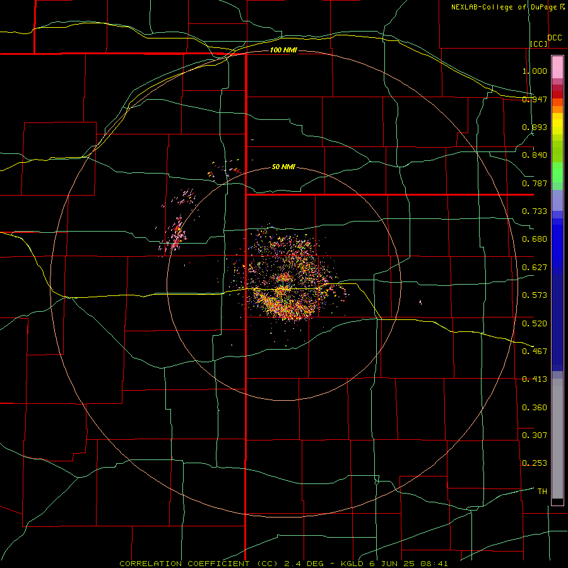Click the 0.893 value on the color scale
This screenshot has height=568, width=568.
coord(535,127)
